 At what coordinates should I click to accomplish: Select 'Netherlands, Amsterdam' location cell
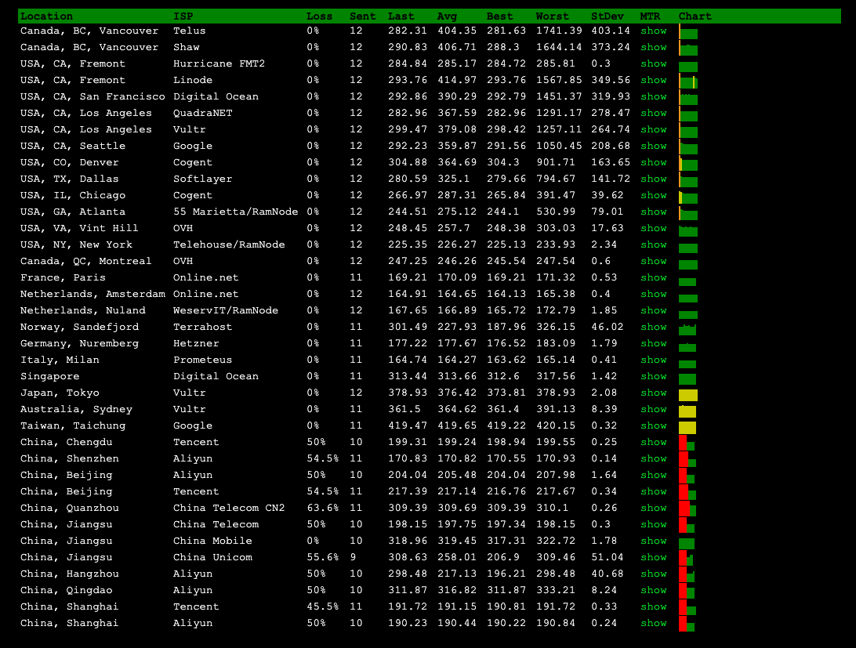(92, 294)
